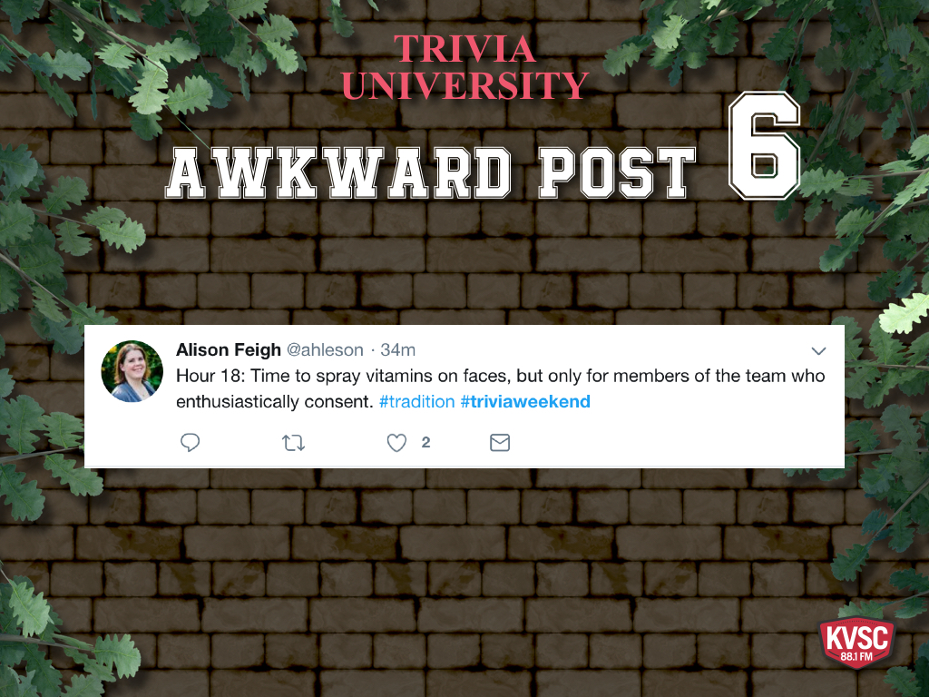Open the 34m timestamp link

click(397, 349)
